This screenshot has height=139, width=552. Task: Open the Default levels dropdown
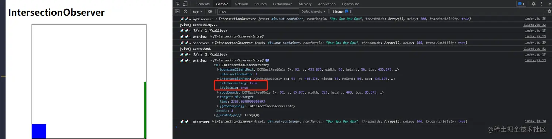[314, 12]
